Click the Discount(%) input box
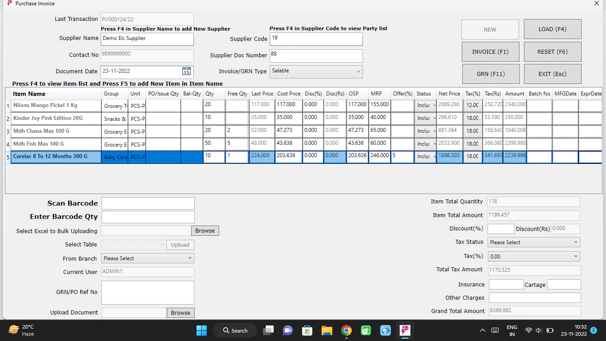Viewport: 606px width, 341px height. pyautogui.click(x=501, y=229)
